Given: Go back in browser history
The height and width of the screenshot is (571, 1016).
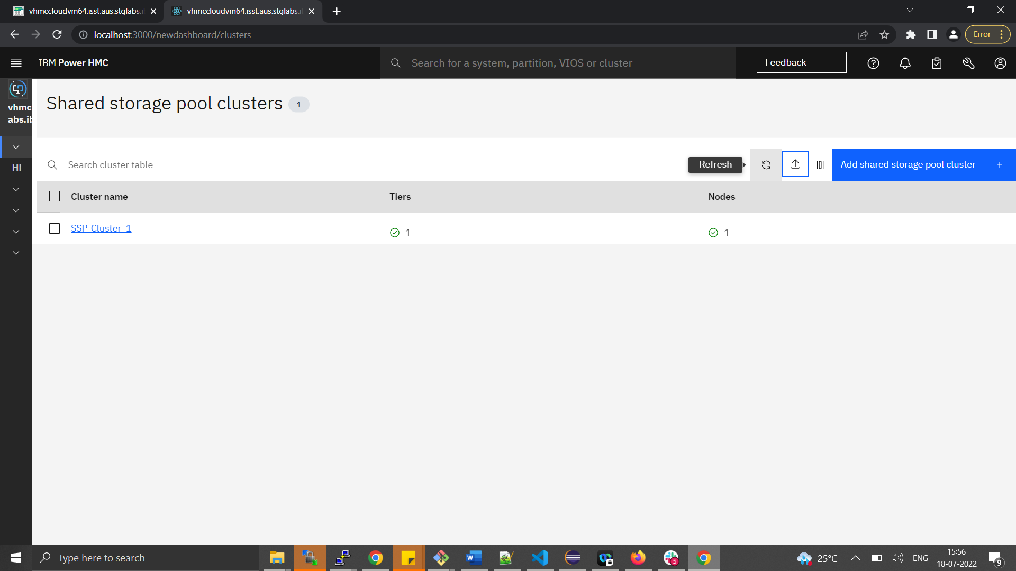Looking at the screenshot, I should point(14,34).
